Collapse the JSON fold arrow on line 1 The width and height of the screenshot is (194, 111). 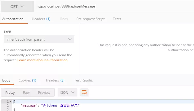[x=11, y=102]
